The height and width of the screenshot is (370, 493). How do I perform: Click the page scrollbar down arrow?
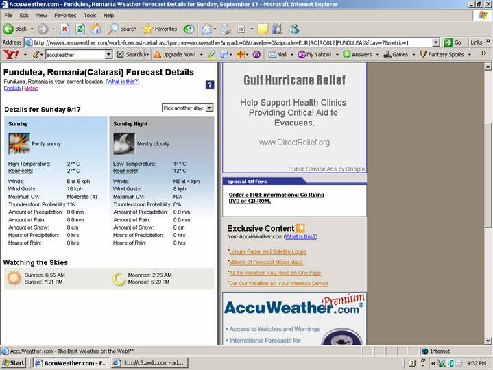point(488,341)
